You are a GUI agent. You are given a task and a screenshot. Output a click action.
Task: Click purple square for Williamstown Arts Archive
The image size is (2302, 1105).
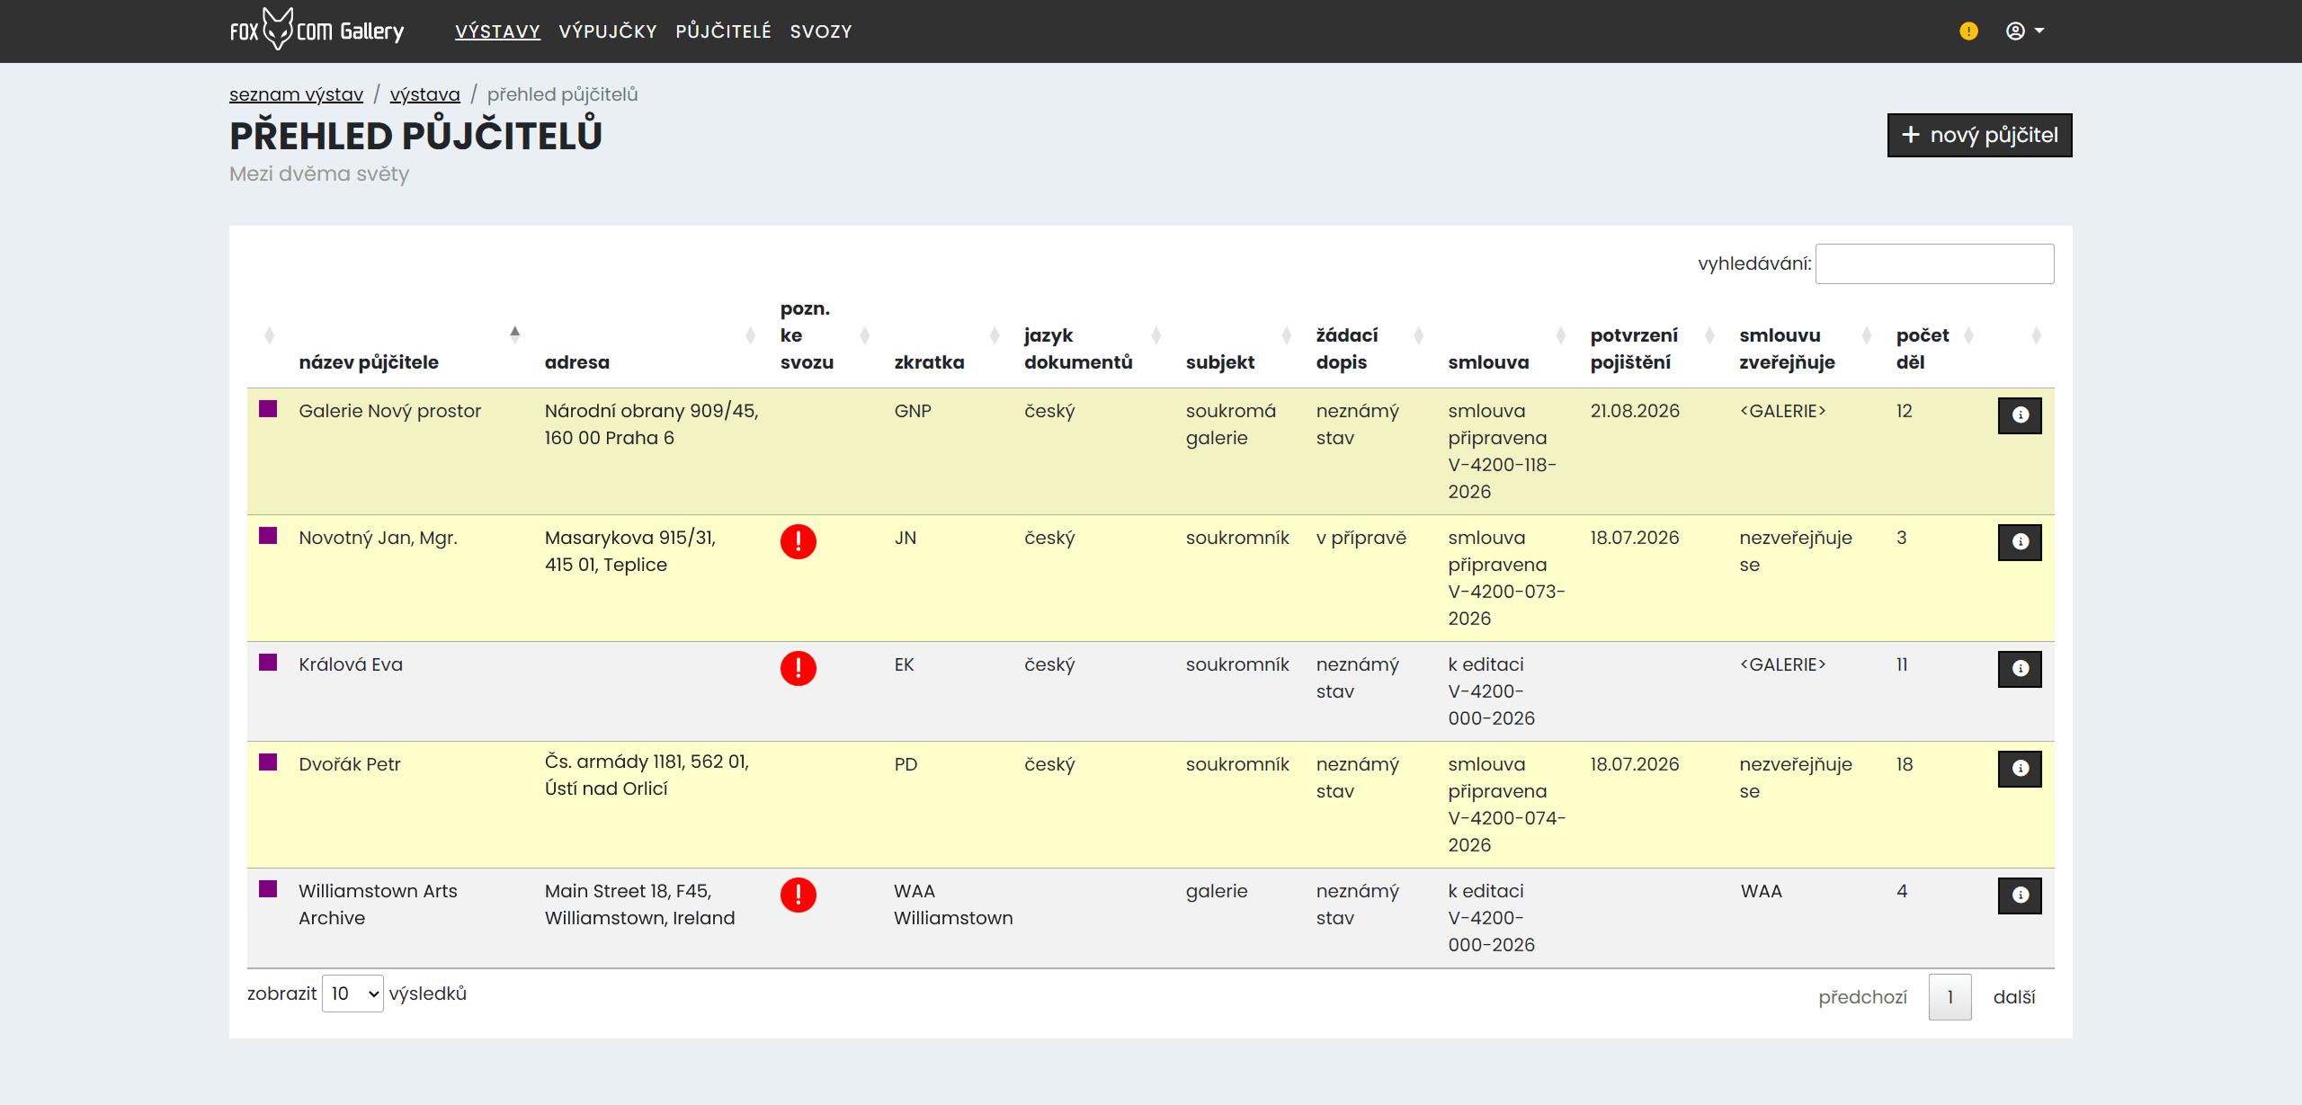point(268,889)
